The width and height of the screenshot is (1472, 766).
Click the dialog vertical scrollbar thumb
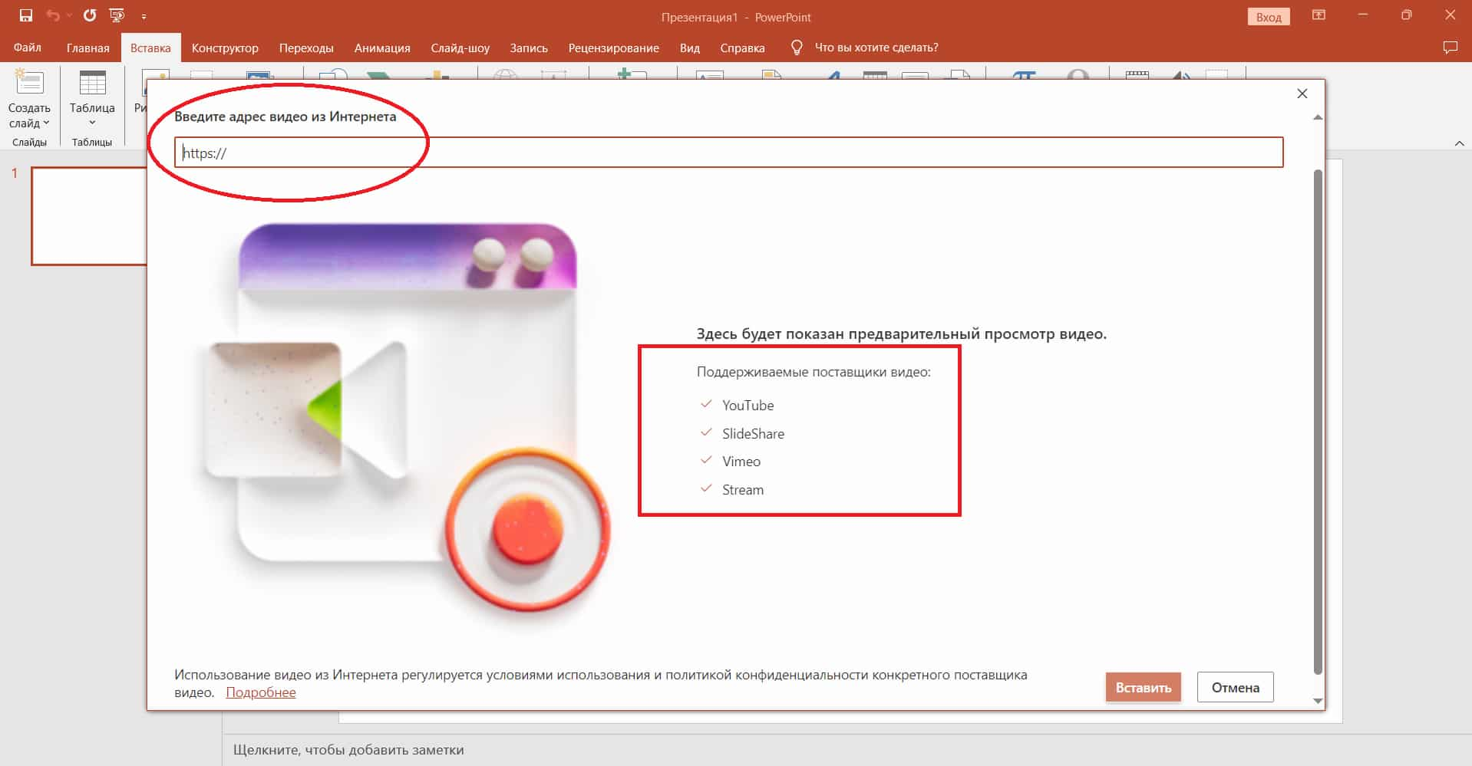(x=1318, y=422)
